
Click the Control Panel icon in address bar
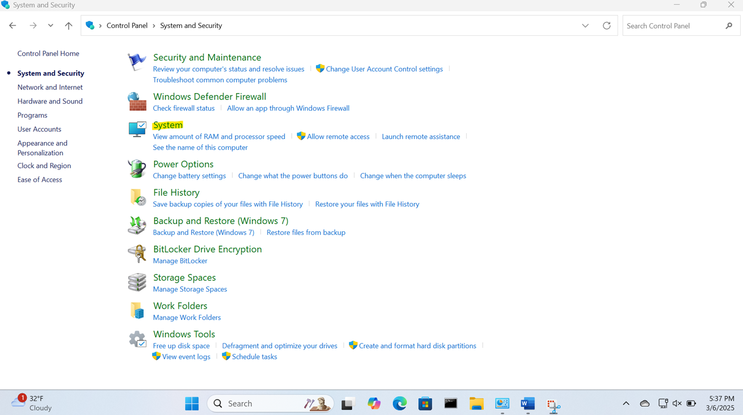90,25
